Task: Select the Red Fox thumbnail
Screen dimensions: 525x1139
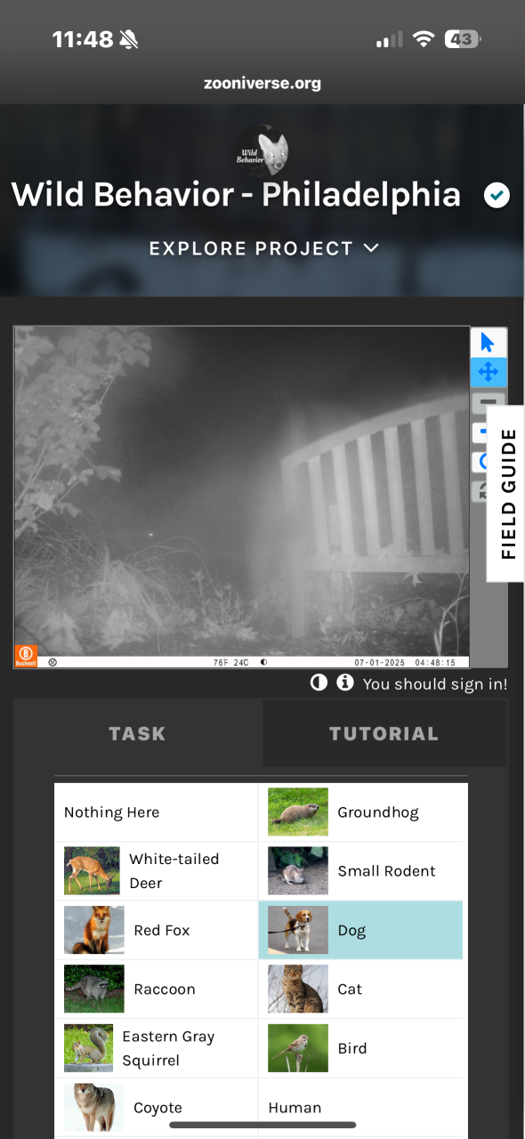Action: [94, 930]
